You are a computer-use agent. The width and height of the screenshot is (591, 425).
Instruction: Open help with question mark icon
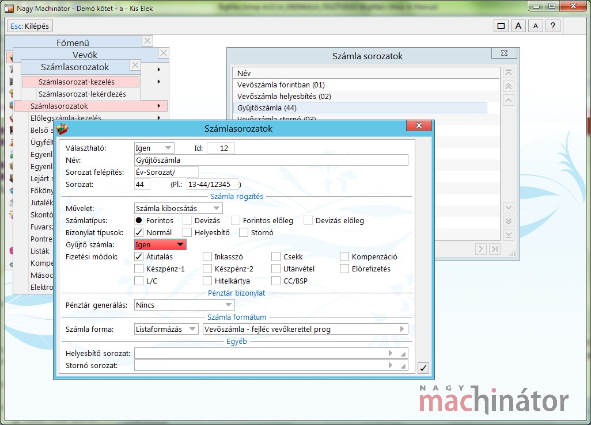(552, 26)
